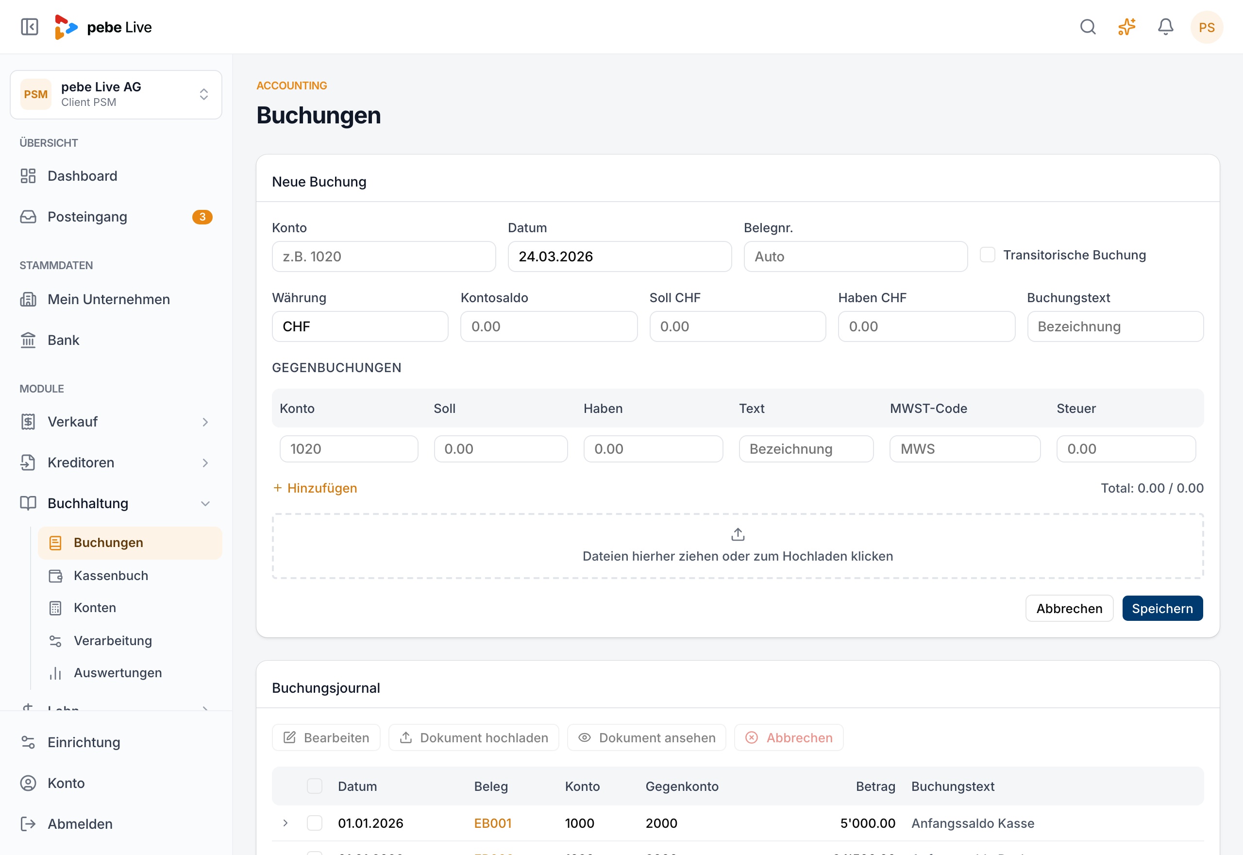Add a Gegenbuchung row via Hinzufügen

point(315,488)
